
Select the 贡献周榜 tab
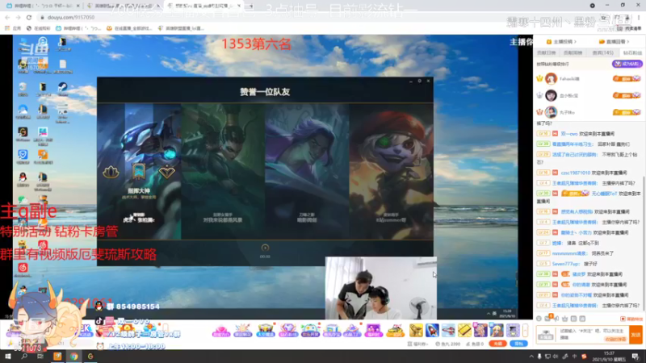pyautogui.click(x=573, y=52)
